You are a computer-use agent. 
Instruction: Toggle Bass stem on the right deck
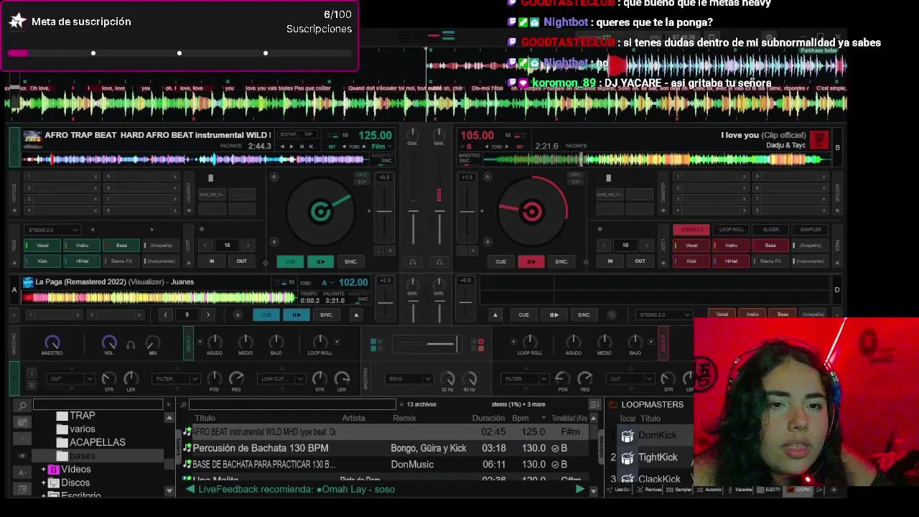point(770,246)
